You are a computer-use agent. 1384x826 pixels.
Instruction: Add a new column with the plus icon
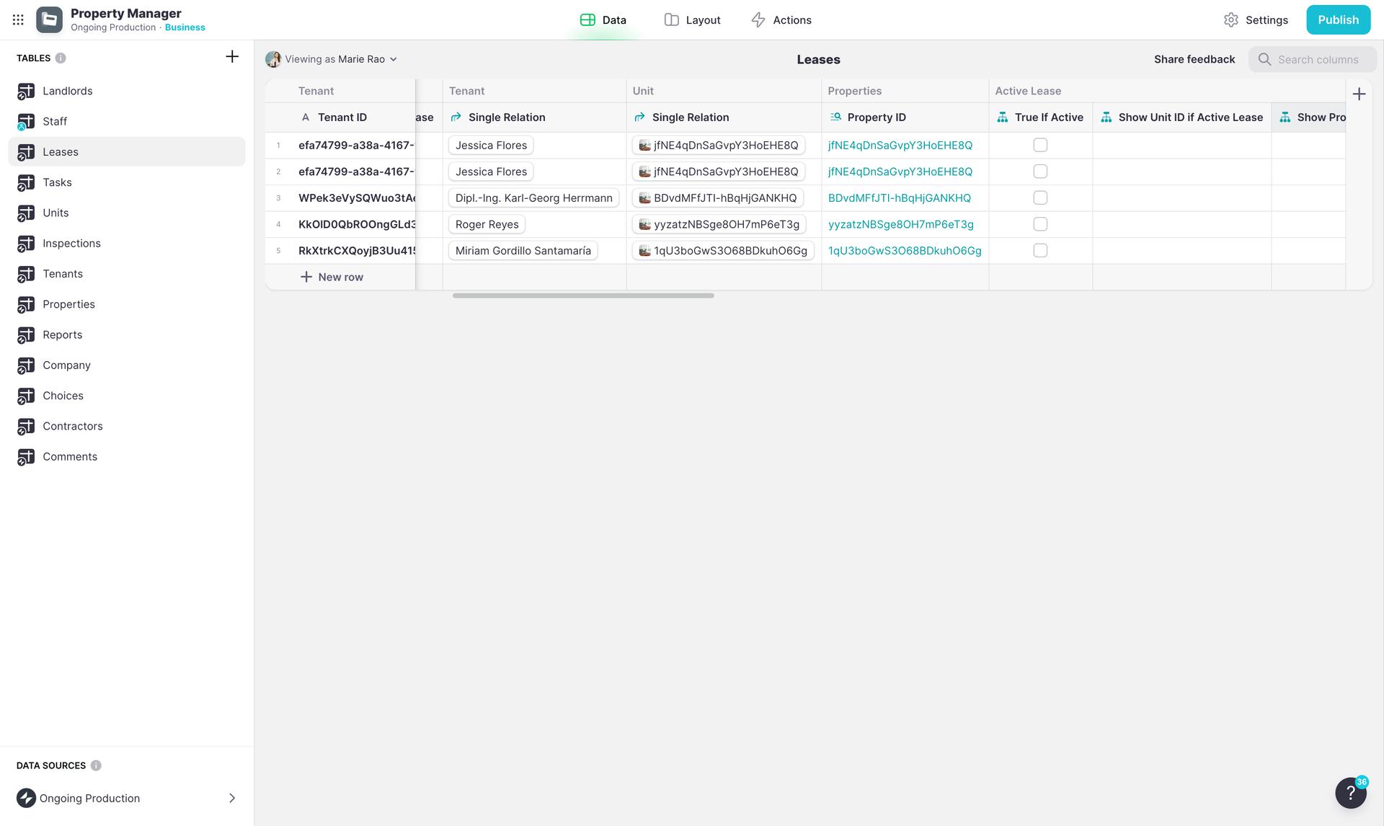pos(1359,94)
